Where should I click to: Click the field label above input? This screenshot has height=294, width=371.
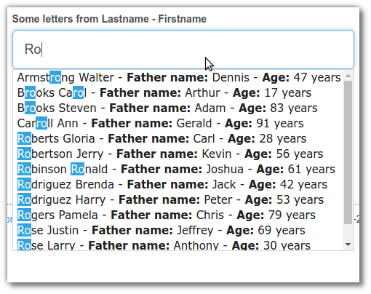(x=109, y=19)
